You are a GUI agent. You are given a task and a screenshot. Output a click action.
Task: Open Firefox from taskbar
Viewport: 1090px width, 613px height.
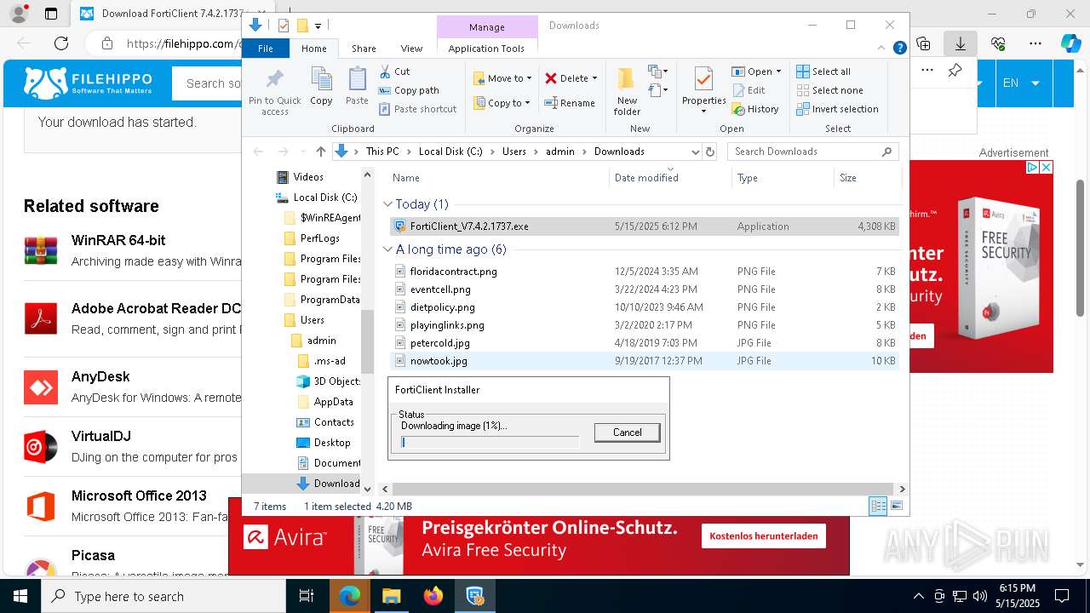[433, 596]
